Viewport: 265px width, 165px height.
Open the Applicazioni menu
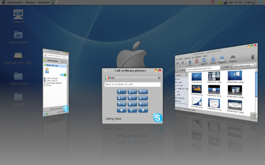point(14,2)
